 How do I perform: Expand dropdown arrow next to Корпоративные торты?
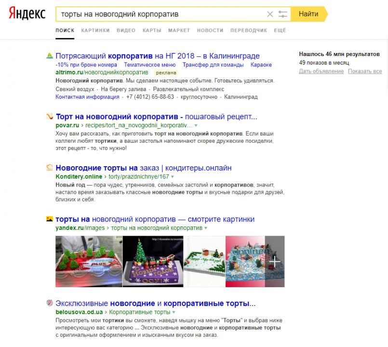point(174,312)
